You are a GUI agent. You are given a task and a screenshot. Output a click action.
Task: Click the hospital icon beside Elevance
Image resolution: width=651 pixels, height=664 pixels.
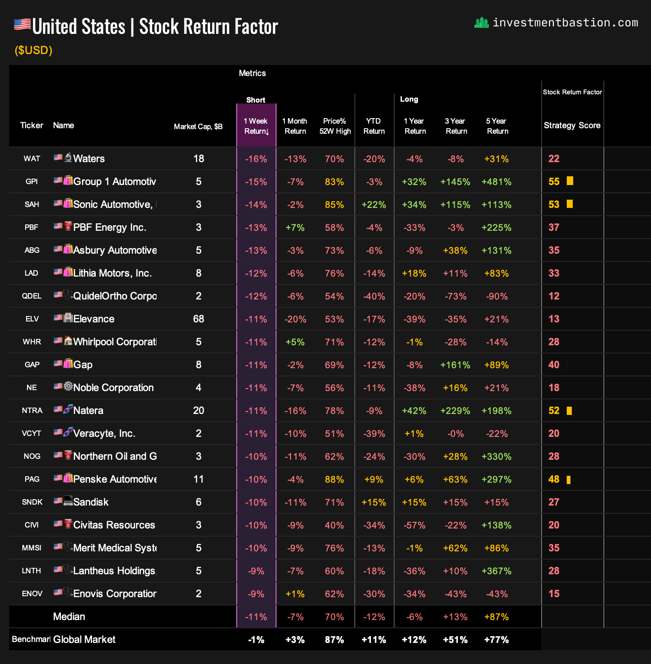[x=68, y=318]
